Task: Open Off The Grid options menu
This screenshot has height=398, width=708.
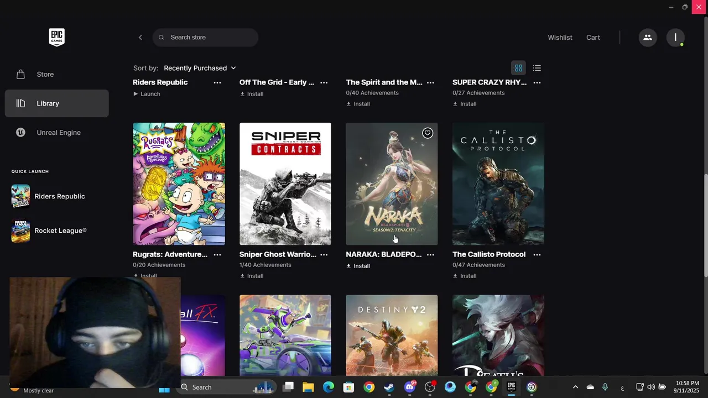Action: tap(324, 82)
